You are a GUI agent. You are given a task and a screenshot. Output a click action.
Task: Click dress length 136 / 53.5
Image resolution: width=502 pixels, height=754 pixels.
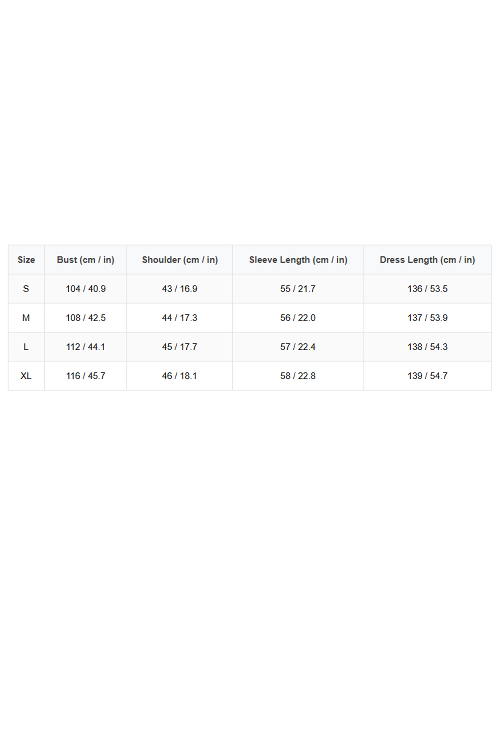[427, 289]
